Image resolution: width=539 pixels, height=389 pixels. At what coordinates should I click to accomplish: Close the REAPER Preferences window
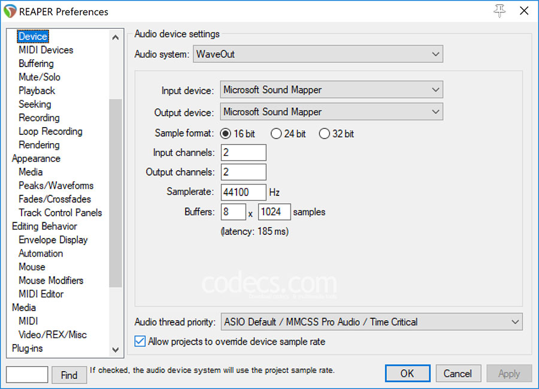point(524,11)
